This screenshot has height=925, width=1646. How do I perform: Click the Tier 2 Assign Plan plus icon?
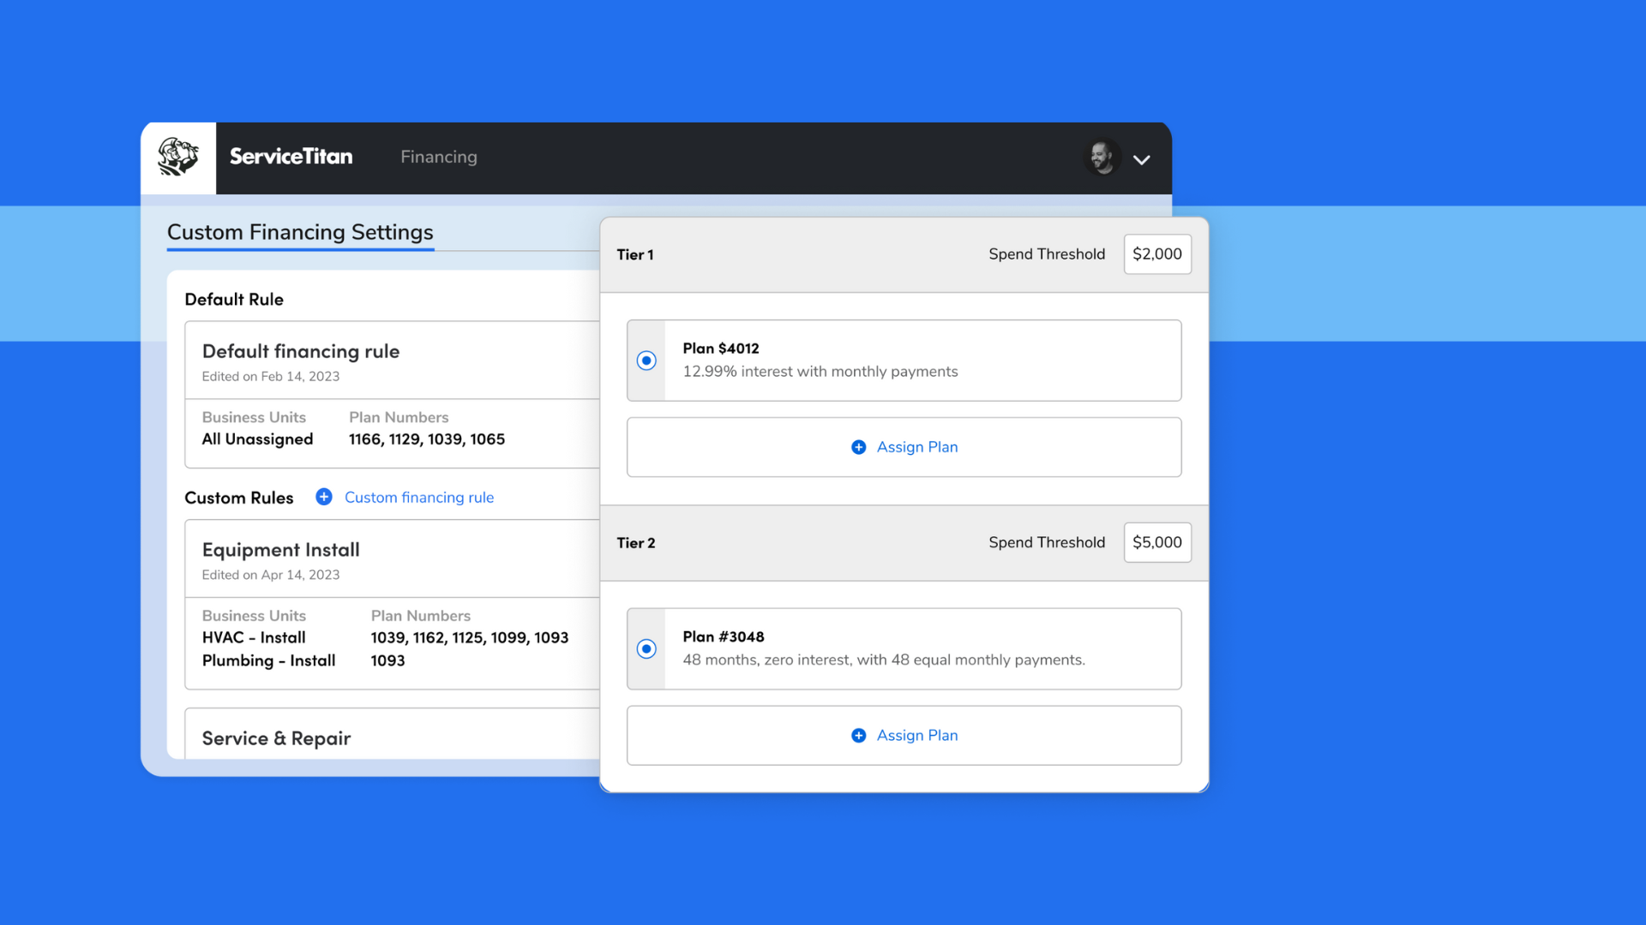(x=858, y=736)
